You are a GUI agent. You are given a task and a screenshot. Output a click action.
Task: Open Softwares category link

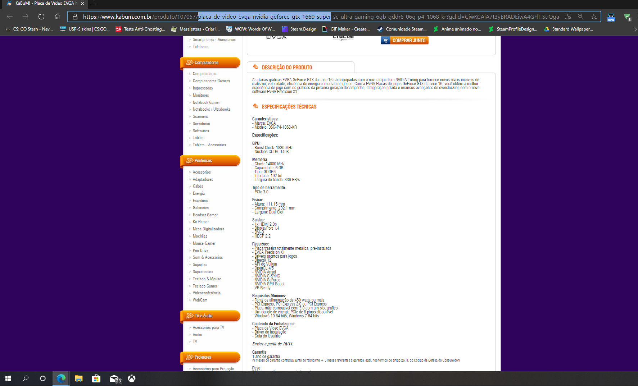201,131
